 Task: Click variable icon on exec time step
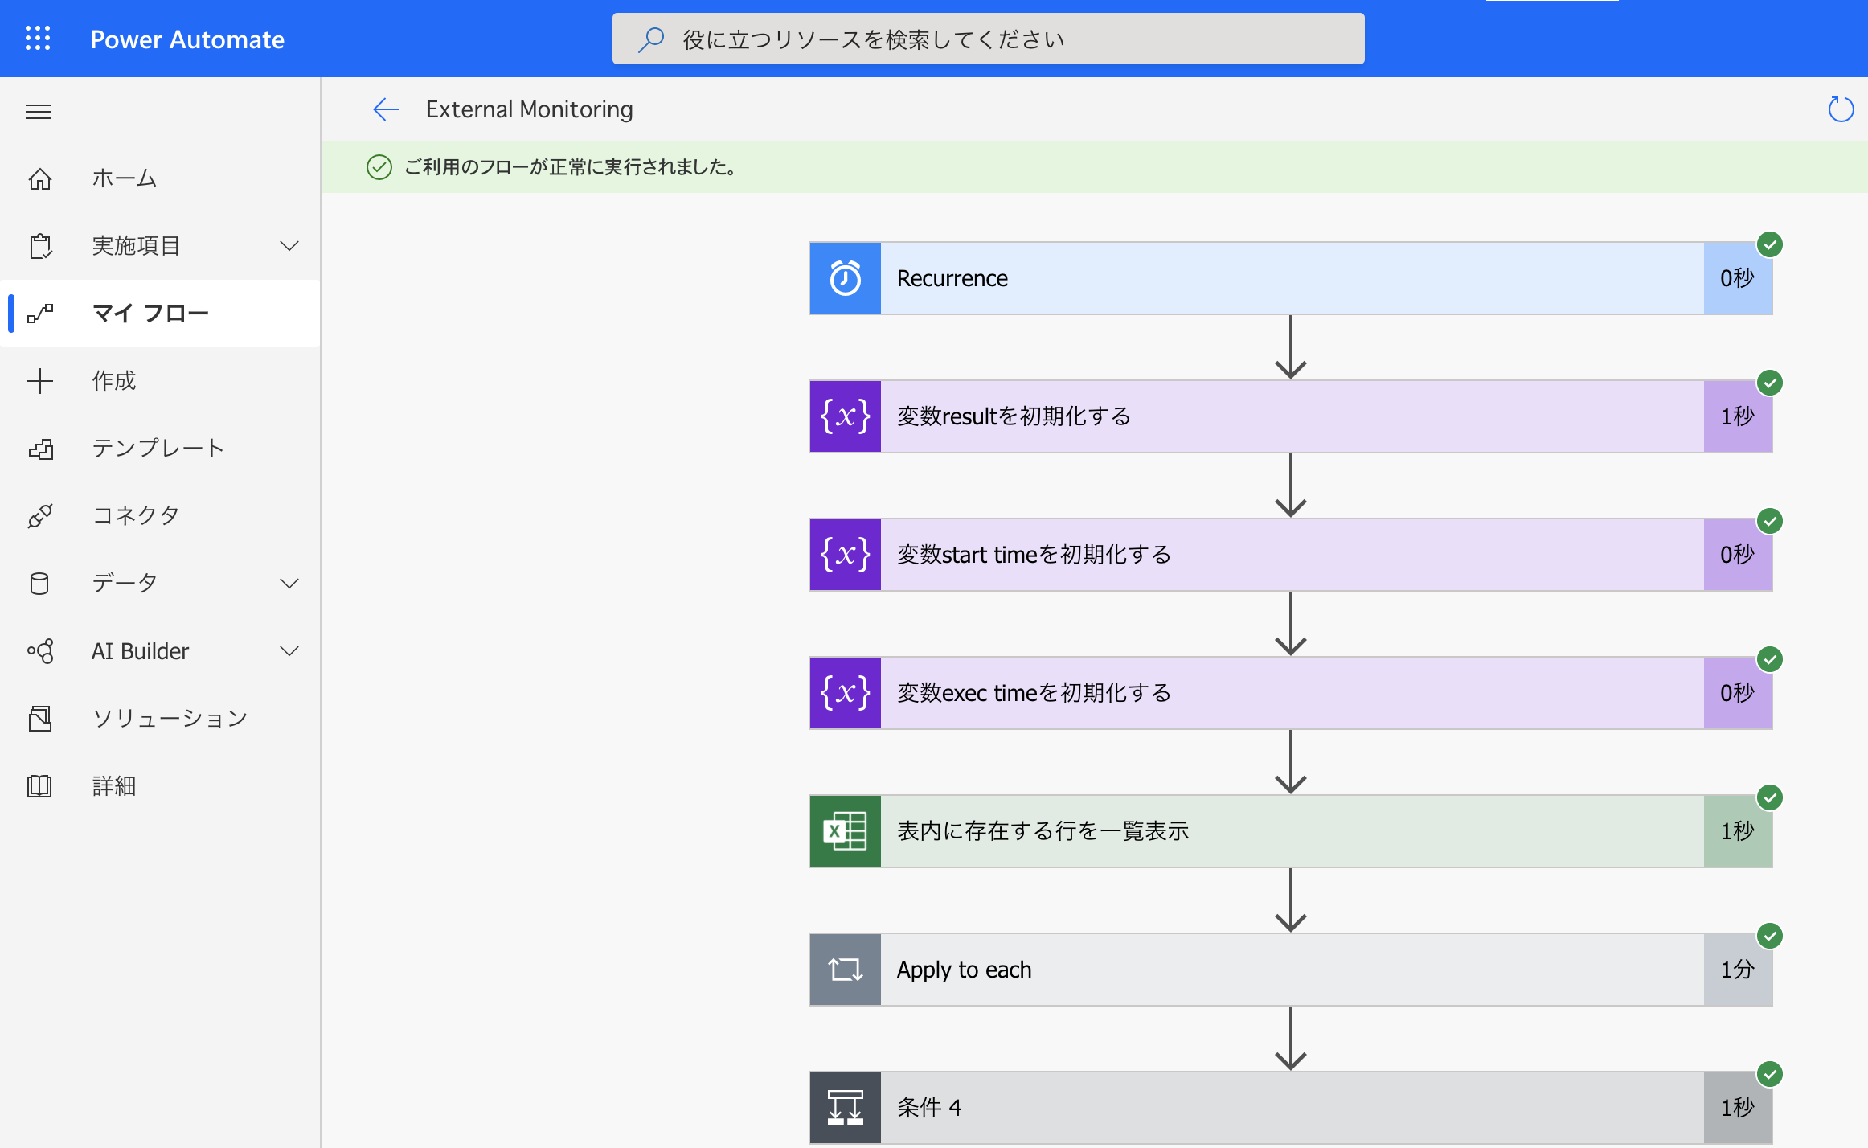tap(845, 693)
